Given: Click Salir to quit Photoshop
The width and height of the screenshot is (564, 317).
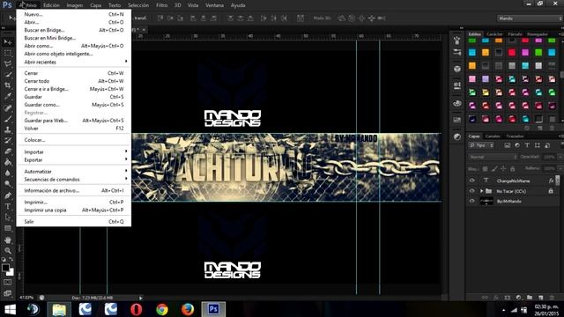Looking at the screenshot, I should point(74,221).
